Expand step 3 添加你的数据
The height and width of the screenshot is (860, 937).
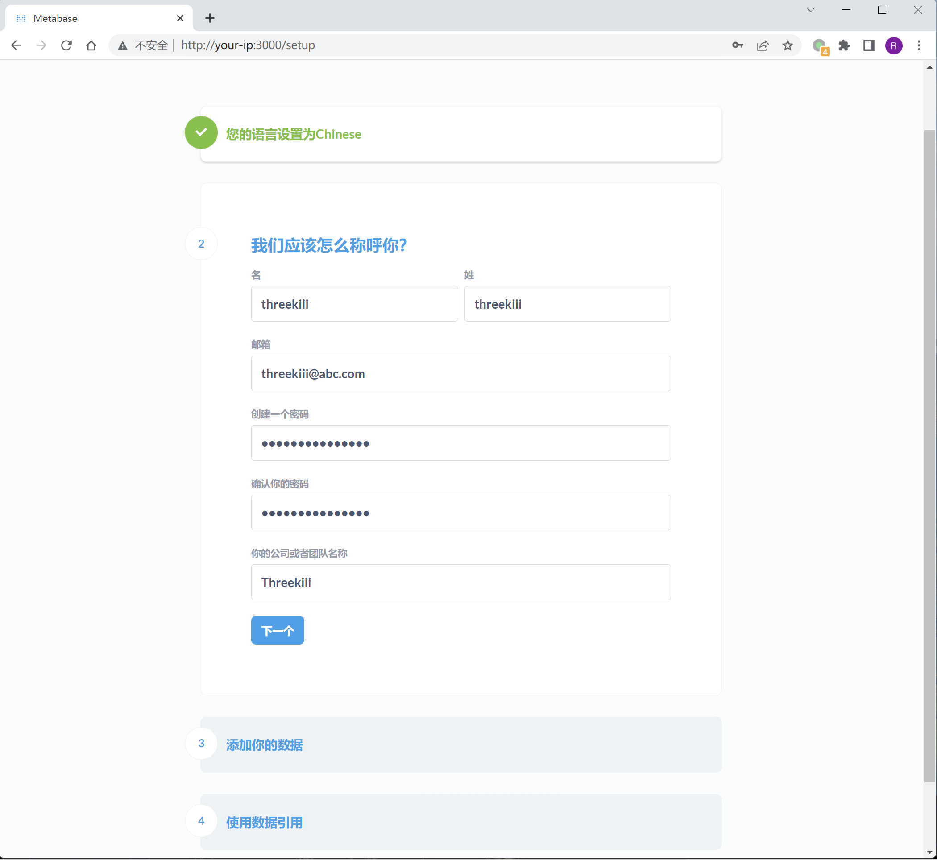(265, 744)
